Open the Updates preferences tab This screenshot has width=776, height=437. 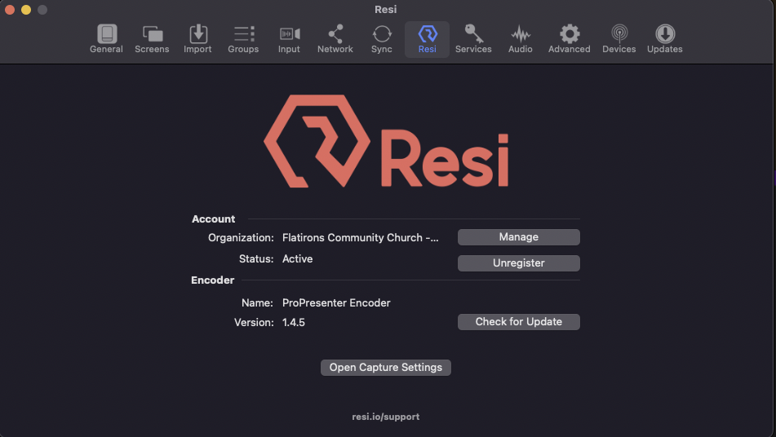665,39
